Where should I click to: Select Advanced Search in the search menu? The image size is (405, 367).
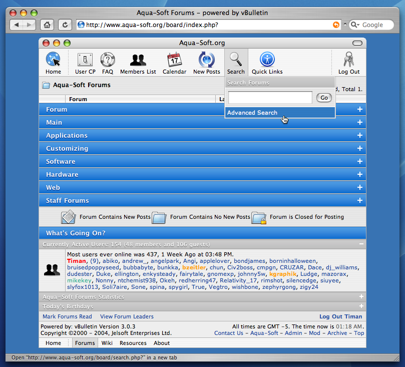click(x=280, y=113)
